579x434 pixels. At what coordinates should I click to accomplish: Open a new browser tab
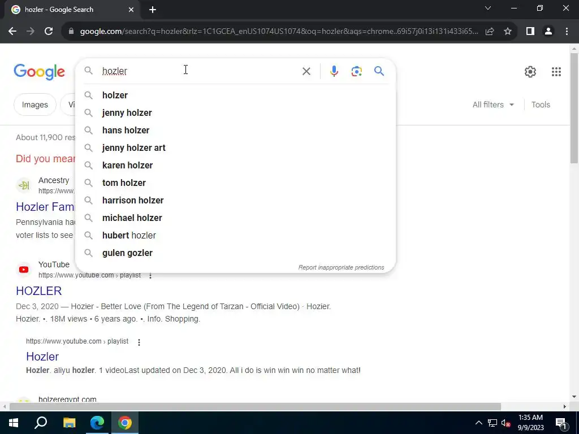[x=153, y=10]
